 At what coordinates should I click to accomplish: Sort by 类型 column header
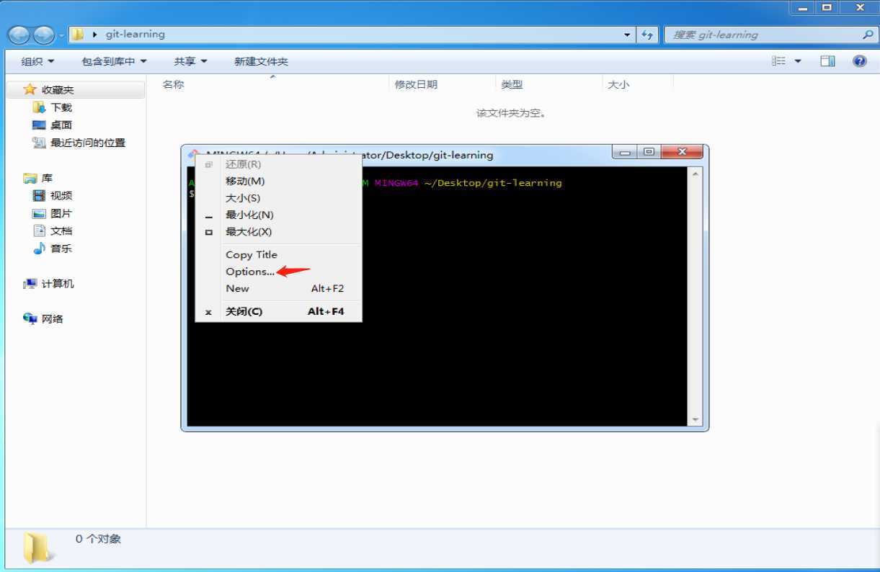pos(512,84)
